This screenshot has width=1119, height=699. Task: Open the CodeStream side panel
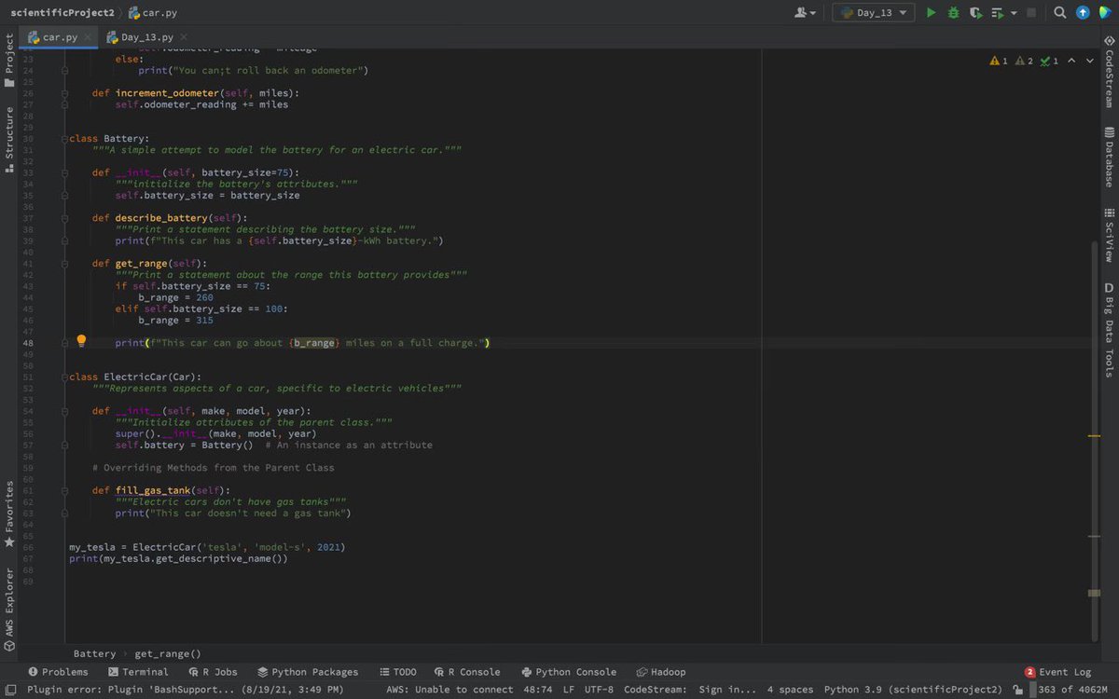(x=1110, y=73)
